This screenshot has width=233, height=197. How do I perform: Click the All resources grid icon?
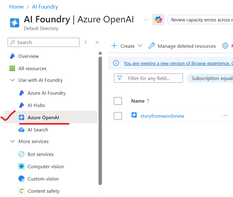point(12,68)
